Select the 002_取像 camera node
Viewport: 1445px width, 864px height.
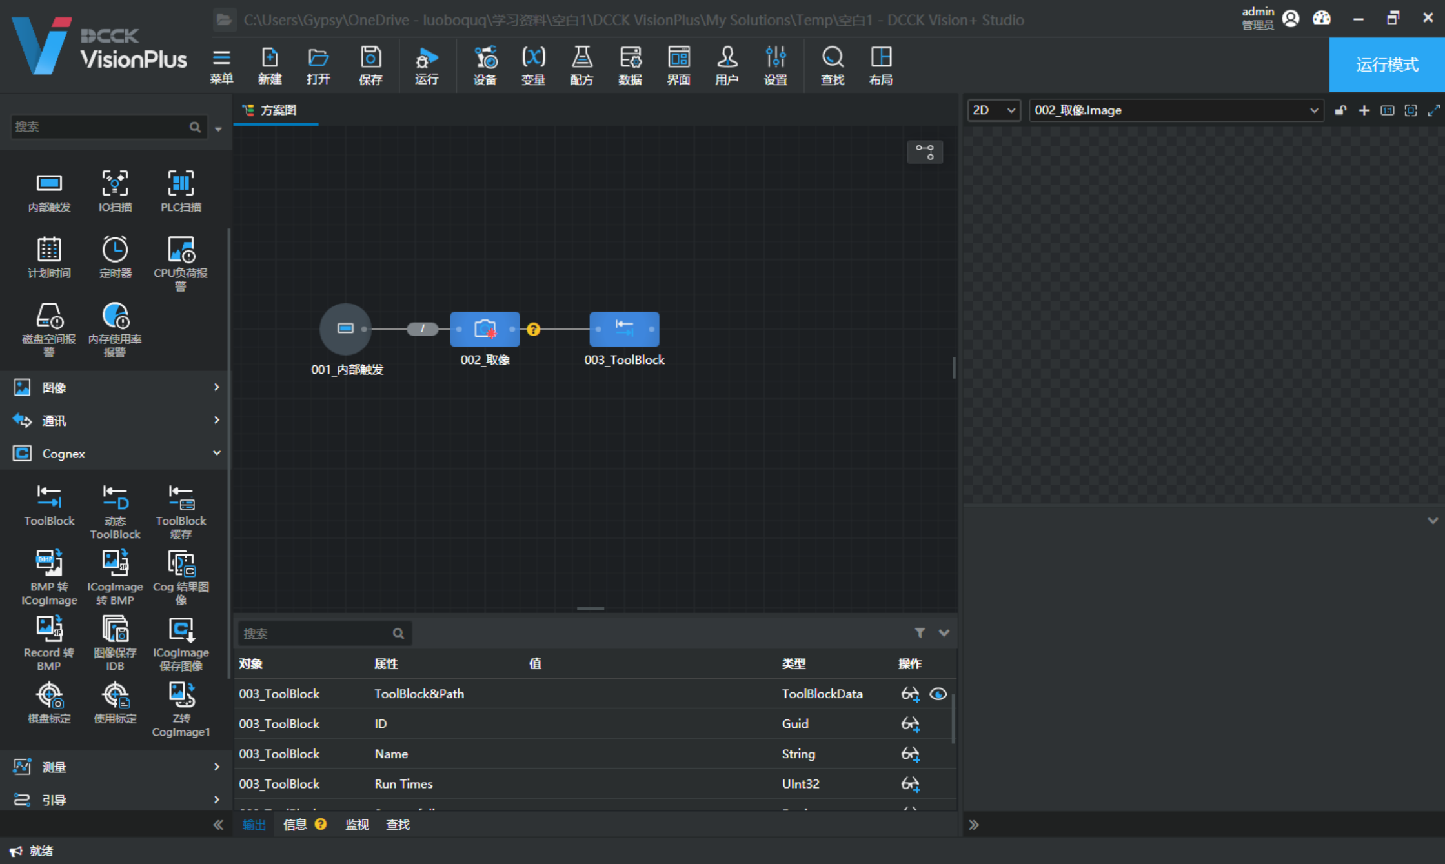pos(485,329)
